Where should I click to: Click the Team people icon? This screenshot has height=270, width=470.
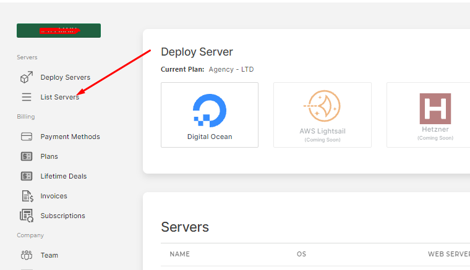pos(27,255)
